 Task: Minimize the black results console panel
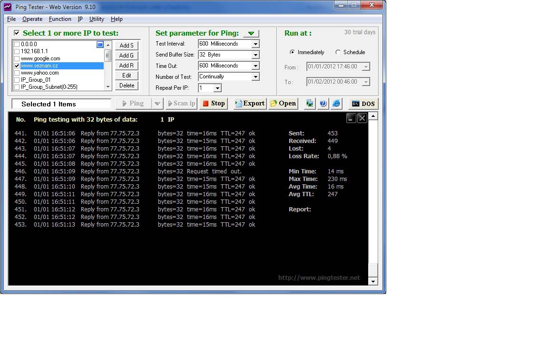pyautogui.click(x=351, y=118)
